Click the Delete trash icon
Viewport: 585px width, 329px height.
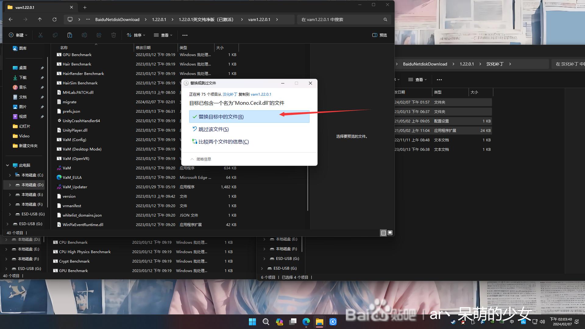[x=114, y=35]
